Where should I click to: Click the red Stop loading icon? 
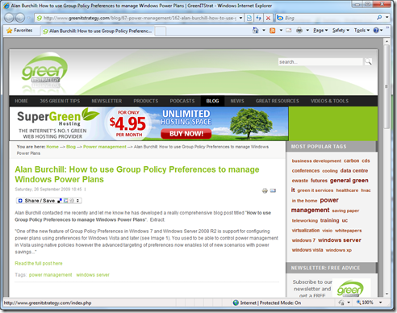click(x=268, y=18)
